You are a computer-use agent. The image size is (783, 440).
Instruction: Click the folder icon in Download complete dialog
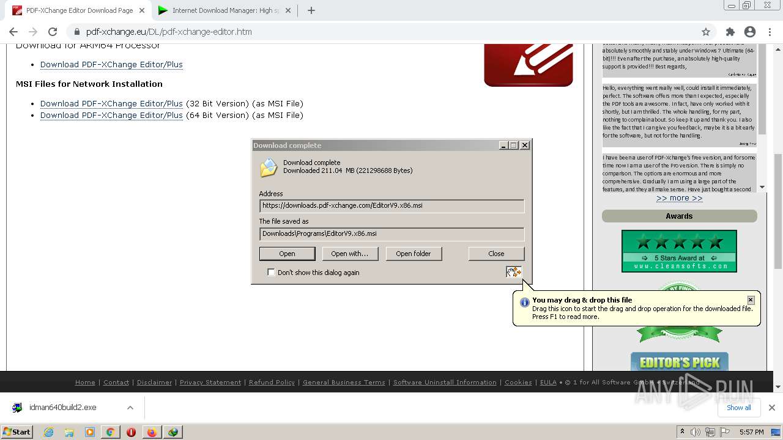point(269,167)
